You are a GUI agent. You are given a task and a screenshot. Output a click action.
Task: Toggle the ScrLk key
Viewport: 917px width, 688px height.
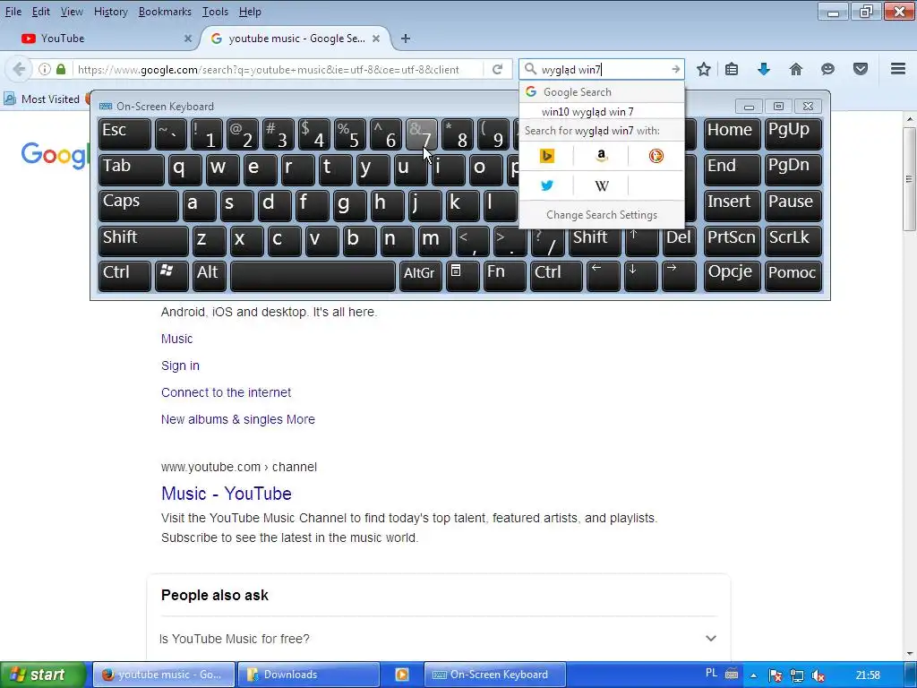coord(793,241)
